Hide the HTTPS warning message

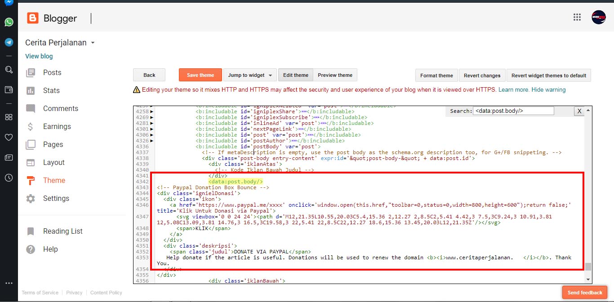(548, 90)
